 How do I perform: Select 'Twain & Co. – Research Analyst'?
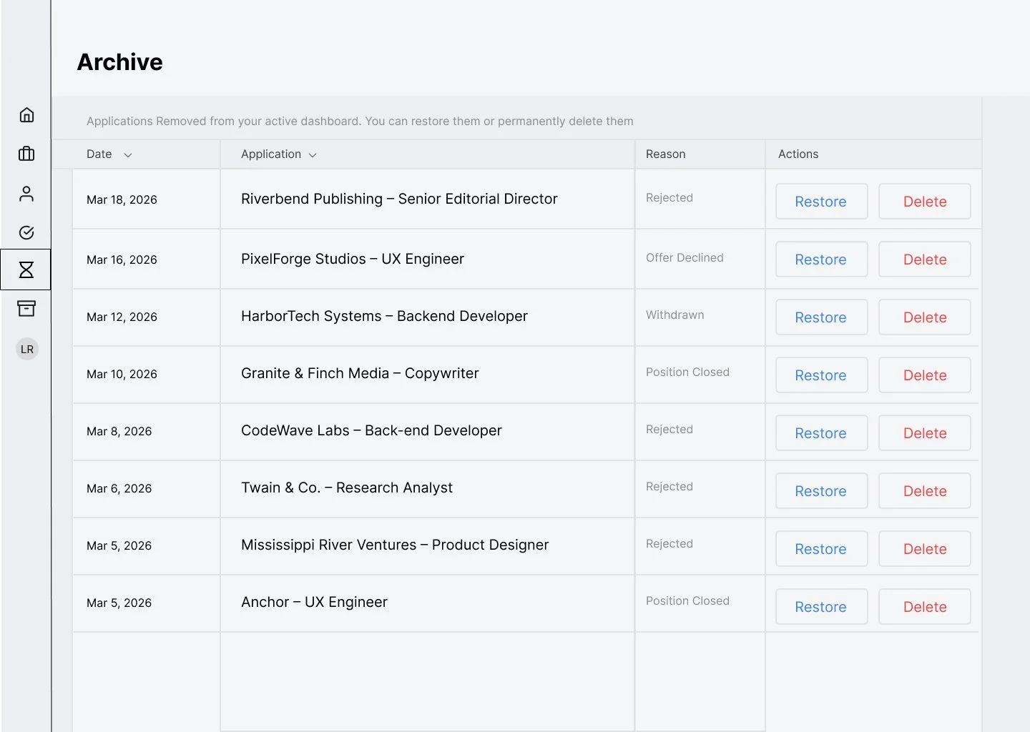[x=347, y=488]
